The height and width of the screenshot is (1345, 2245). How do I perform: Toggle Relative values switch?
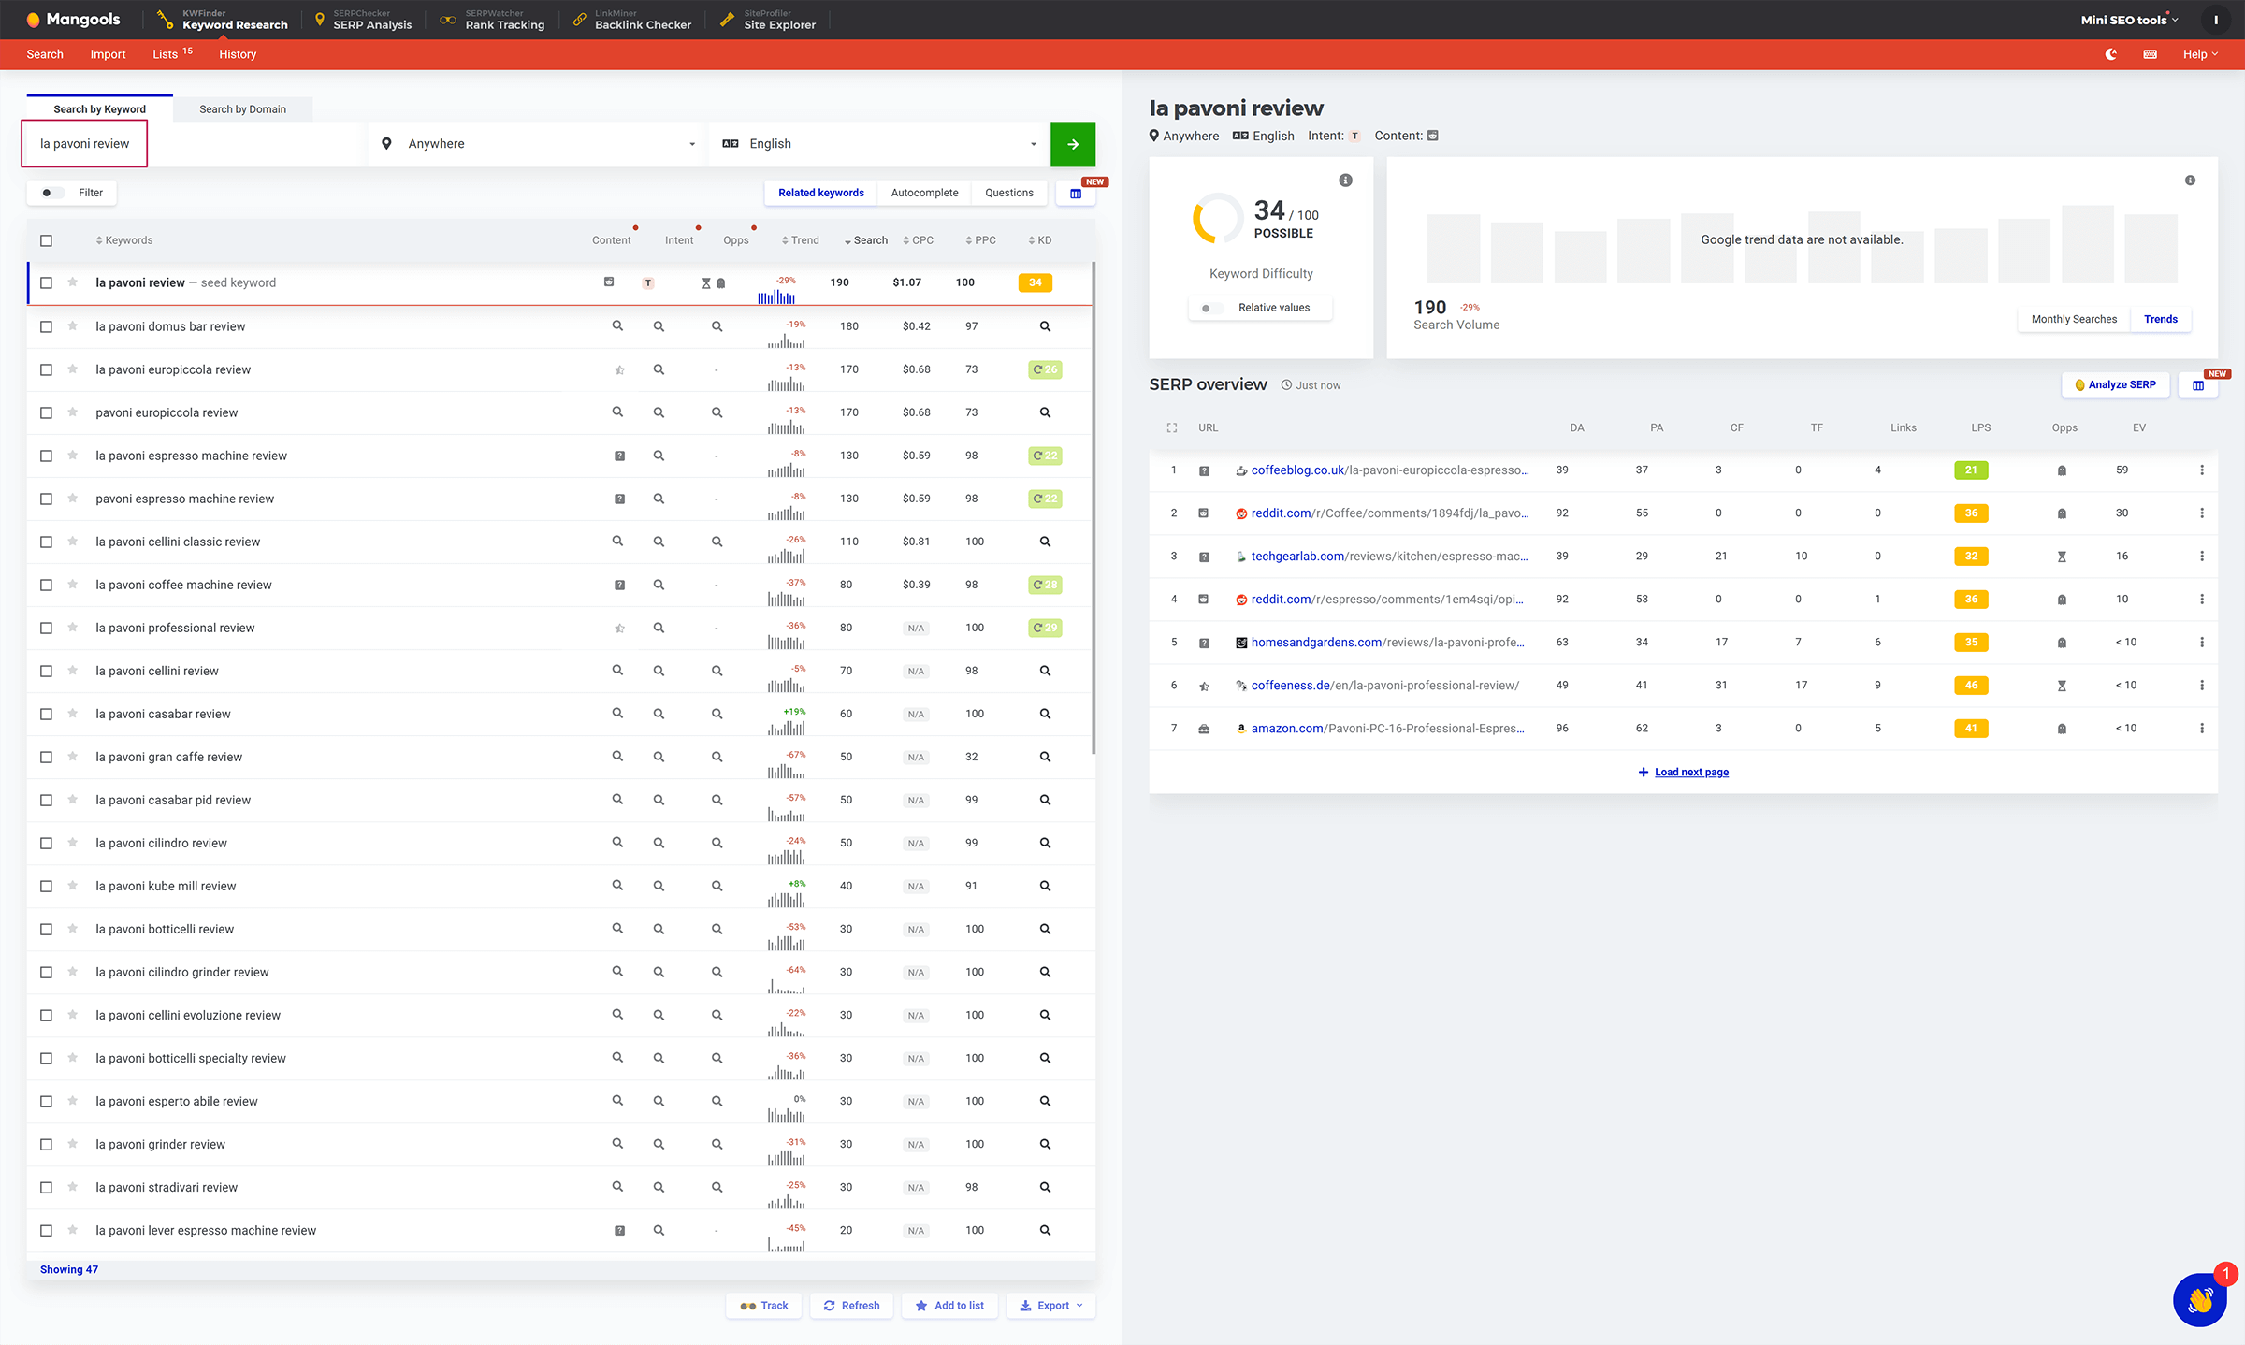(1210, 308)
